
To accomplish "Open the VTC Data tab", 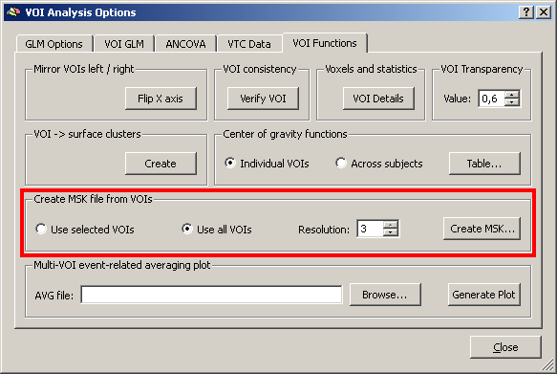I will tap(249, 44).
